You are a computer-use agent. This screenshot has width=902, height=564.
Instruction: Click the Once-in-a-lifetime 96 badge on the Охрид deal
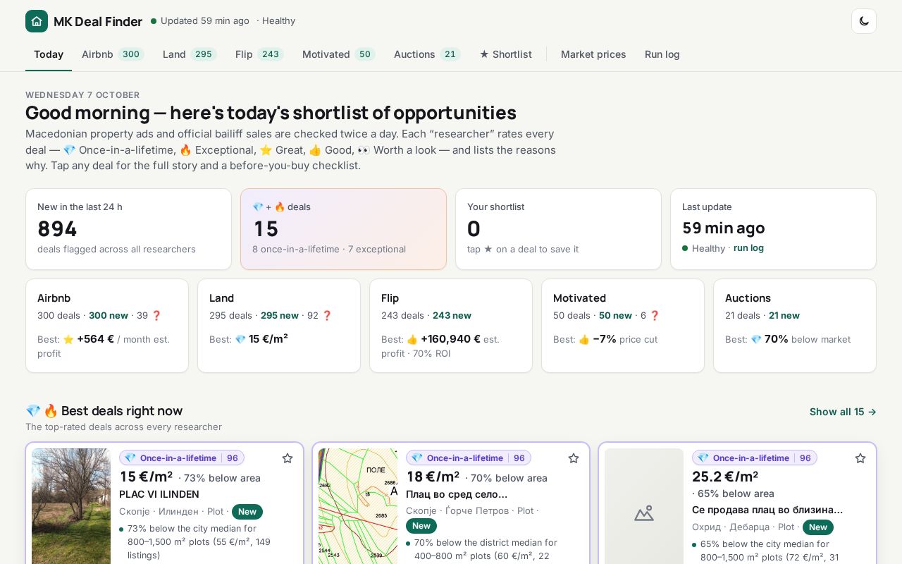pos(755,458)
